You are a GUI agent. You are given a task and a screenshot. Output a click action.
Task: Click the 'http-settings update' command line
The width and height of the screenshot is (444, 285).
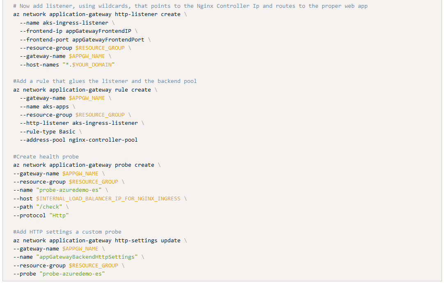pos(100,240)
